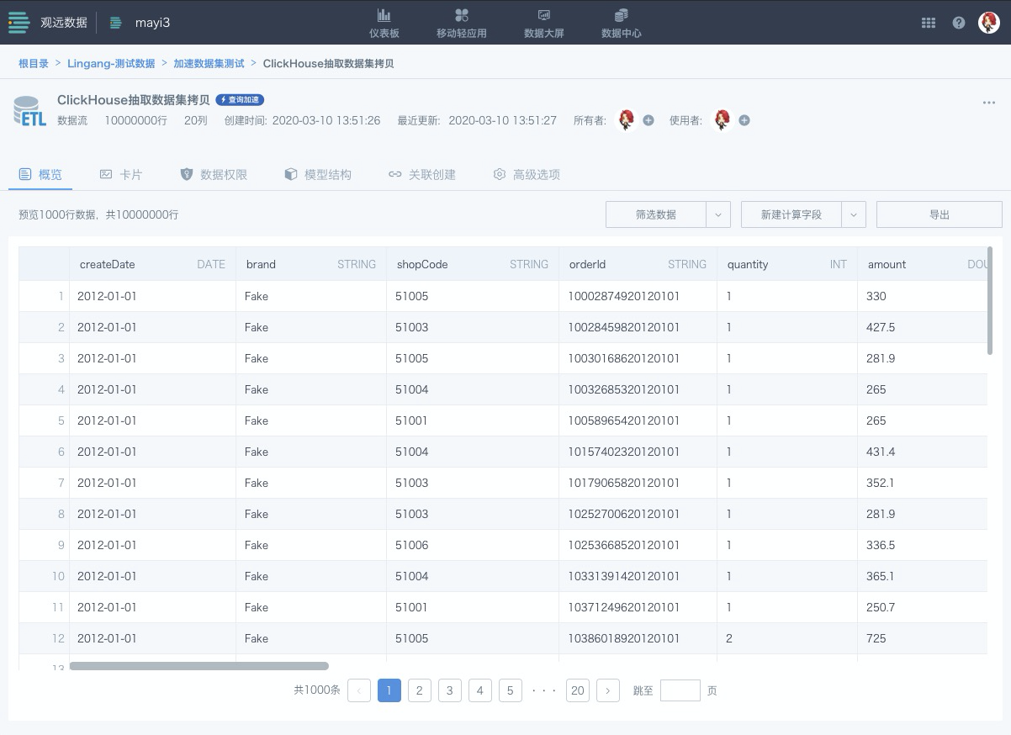Click the 筛选数据 button
The width and height of the screenshot is (1011, 735).
(656, 214)
